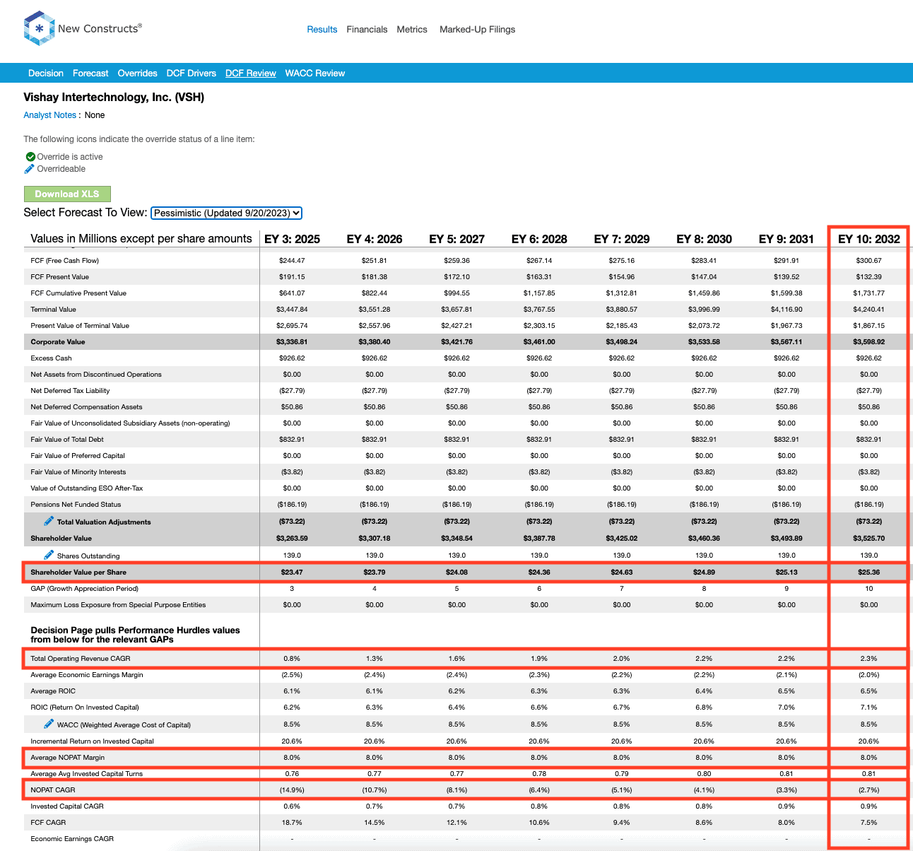The image size is (913, 851).
Task: Click the Average NOPAT Margin label
Action: [68, 758]
